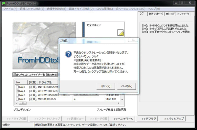Viewport: 197px width, 130px height.
Task: Open the 認識ドライブ設定(D) menu
Action: [81, 9]
